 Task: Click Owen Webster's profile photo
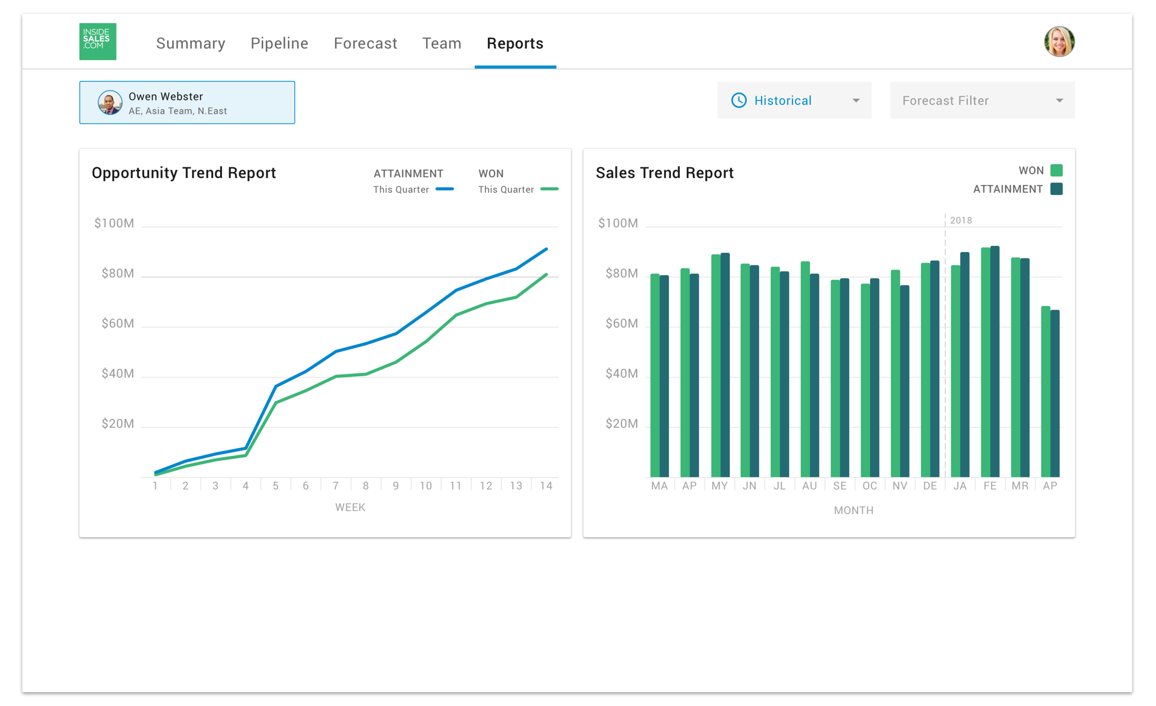click(x=110, y=102)
